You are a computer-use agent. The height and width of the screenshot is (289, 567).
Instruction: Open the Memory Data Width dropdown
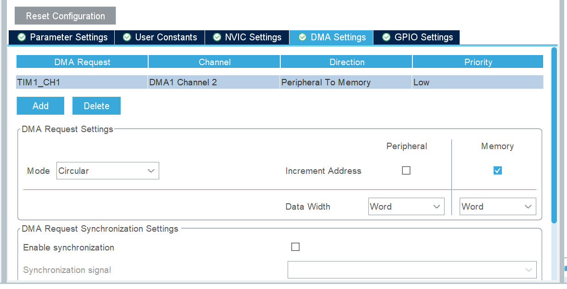tap(497, 206)
